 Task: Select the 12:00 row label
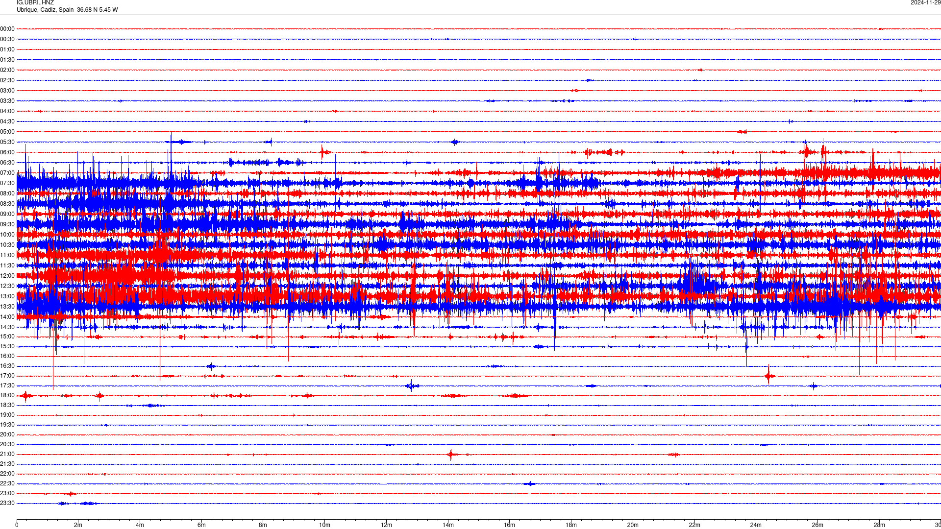click(7, 276)
